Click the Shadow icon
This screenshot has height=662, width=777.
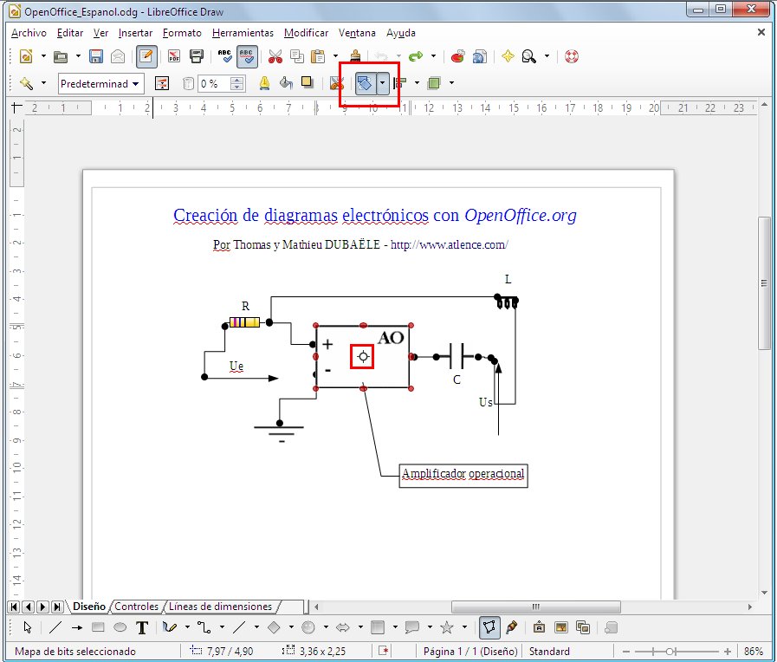(308, 83)
